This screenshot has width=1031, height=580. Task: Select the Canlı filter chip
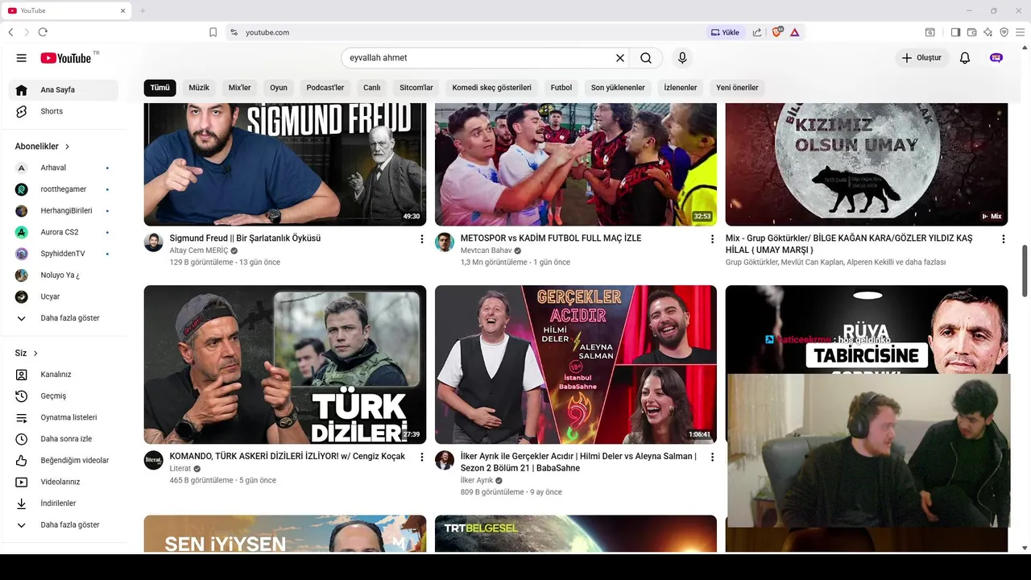[x=371, y=88]
